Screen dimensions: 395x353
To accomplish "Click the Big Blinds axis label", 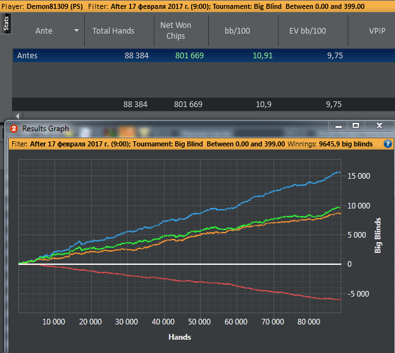I will point(378,235).
